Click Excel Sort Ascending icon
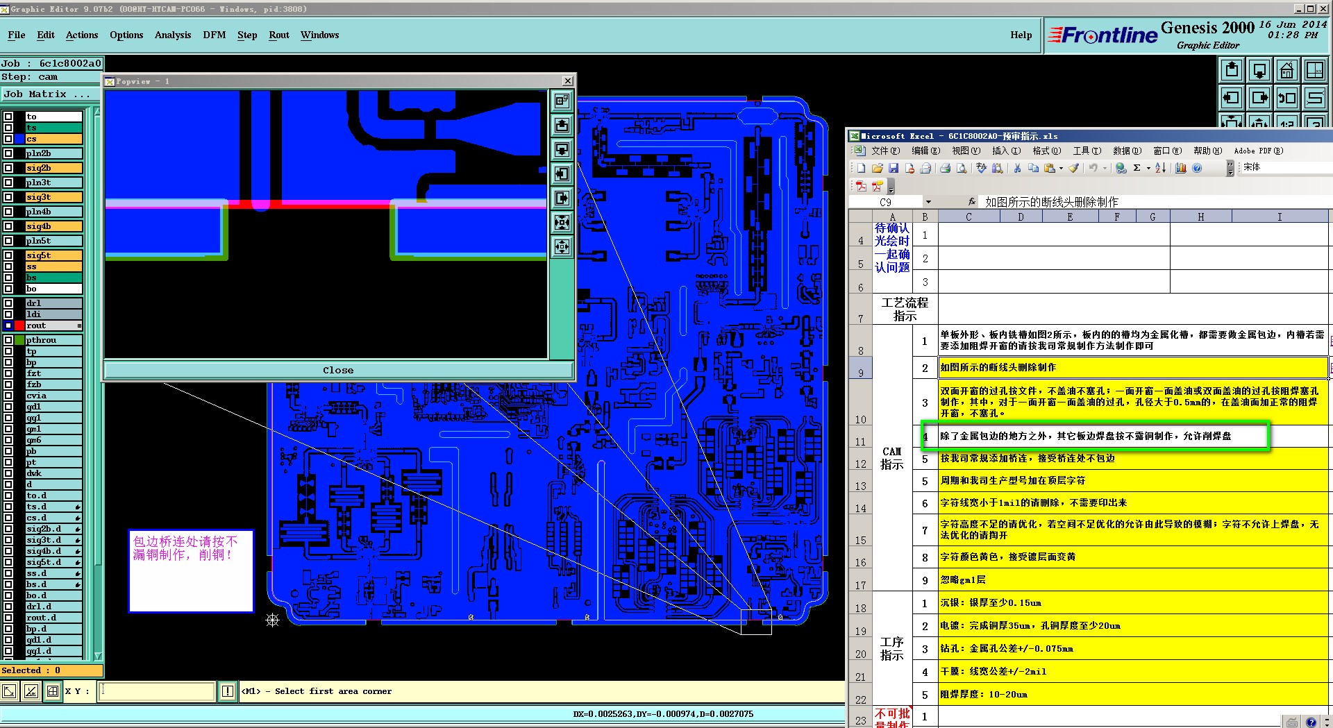 tap(1160, 168)
